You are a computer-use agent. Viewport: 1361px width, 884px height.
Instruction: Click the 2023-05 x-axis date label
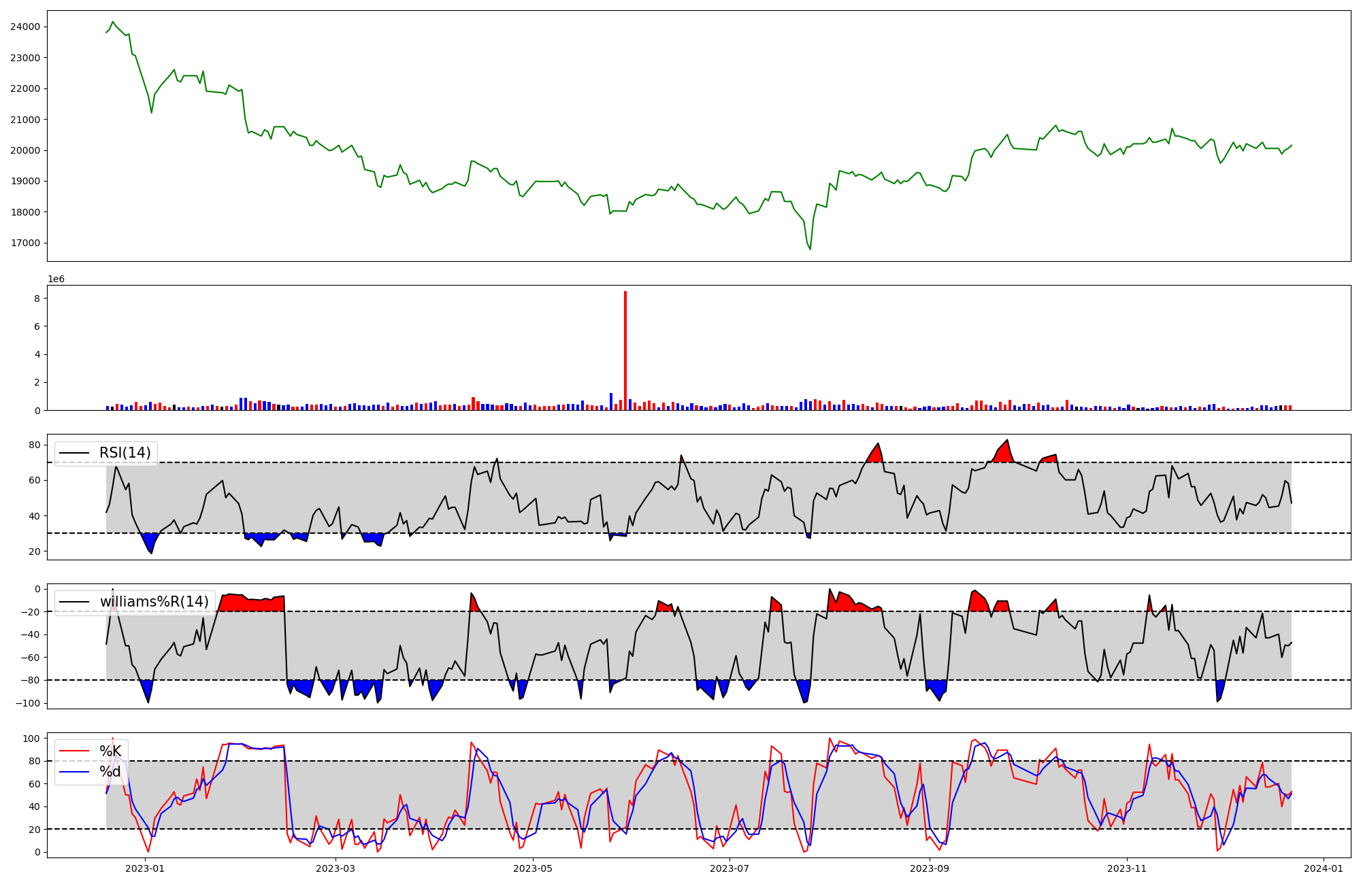[533, 868]
